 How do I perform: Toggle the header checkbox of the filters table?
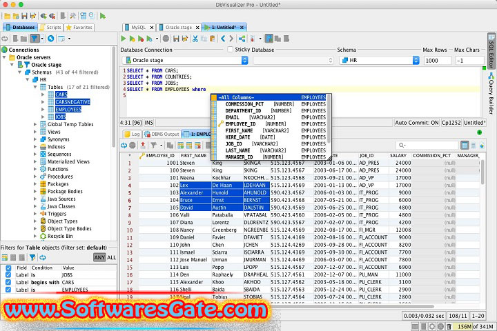coord(8,268)
